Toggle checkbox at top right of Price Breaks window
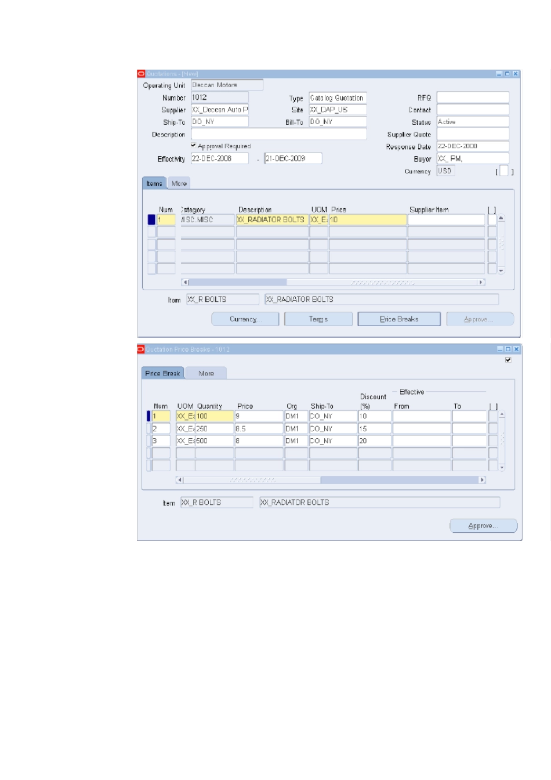551x780 pixels. click(508, 360)
